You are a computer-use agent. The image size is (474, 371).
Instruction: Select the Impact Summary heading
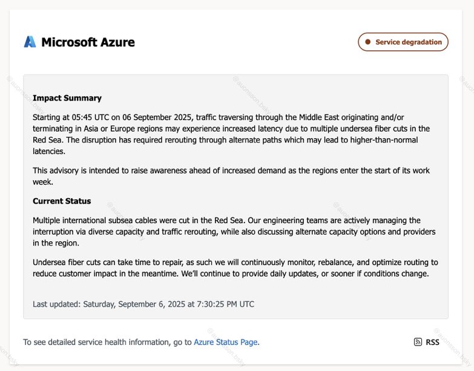(x=67, y=98)
